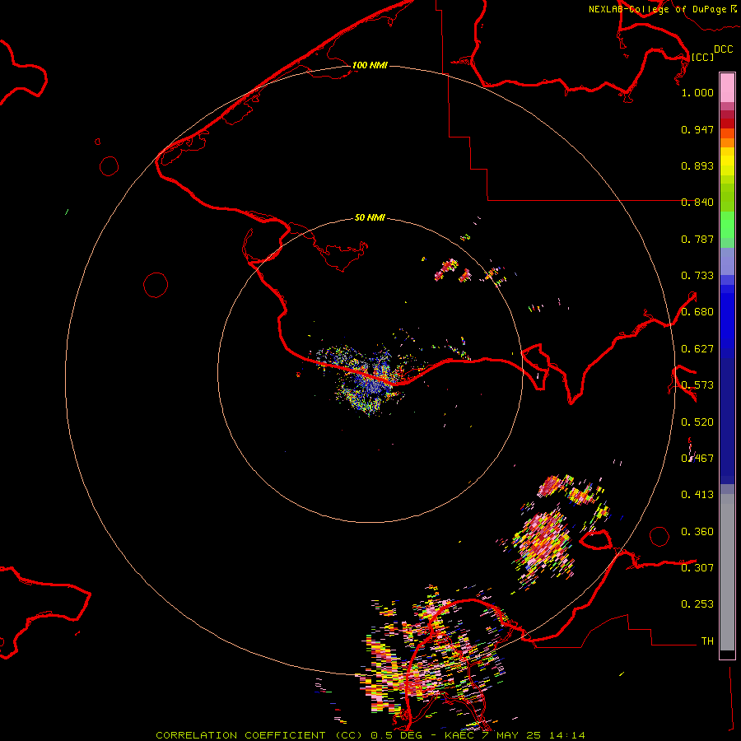This screenshot has height=741, width=741.
Task: Click the 0.893 color scale label
Action: (x=697, y=165)
